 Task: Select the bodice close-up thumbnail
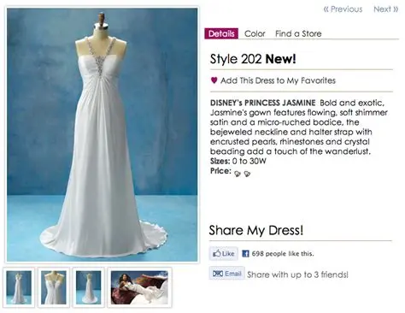(x=54, y=287)
